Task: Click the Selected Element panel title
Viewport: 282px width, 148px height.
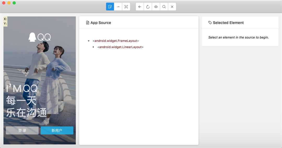Action: [x=228, y=23]
